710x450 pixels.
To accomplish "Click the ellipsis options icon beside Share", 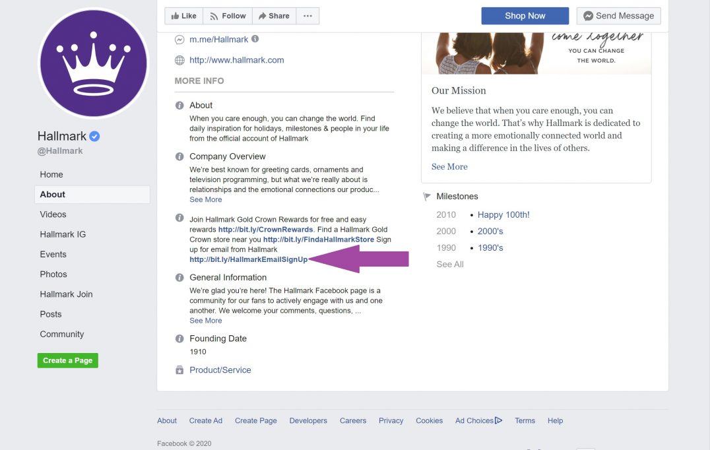I will tap(307, 15).
